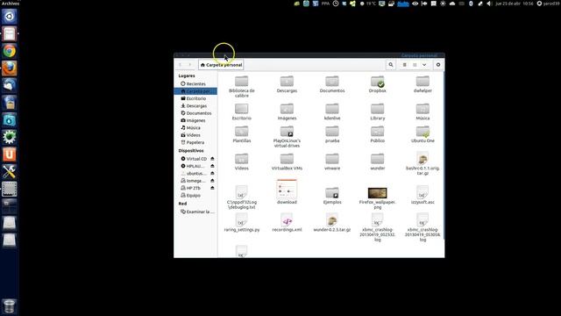561x316 pixels.
Task: Select the download image thumbnail
Action: (x=287, y=191)
